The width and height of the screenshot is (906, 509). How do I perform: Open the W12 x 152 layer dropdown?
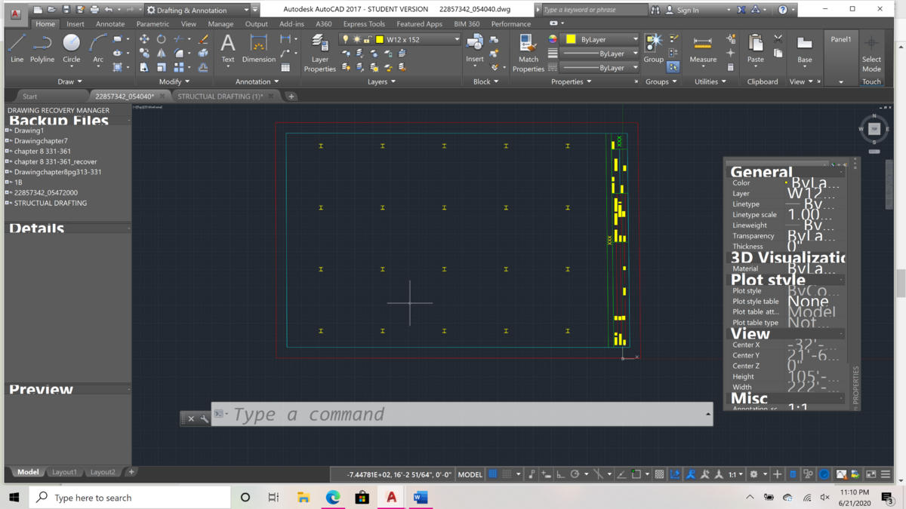pos(456,39)
